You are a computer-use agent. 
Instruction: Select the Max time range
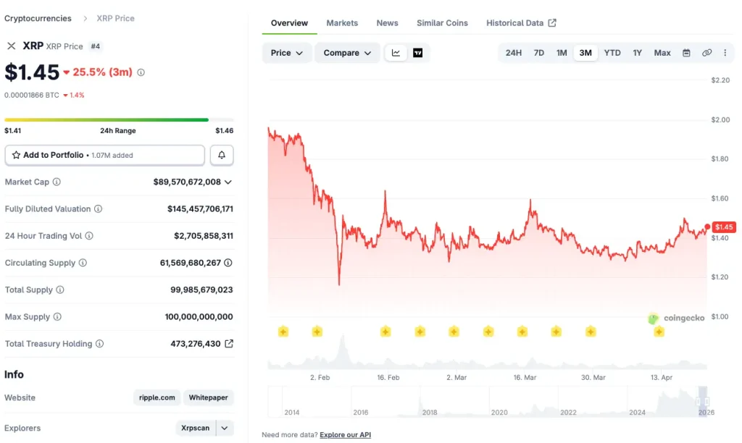point(662,53)
